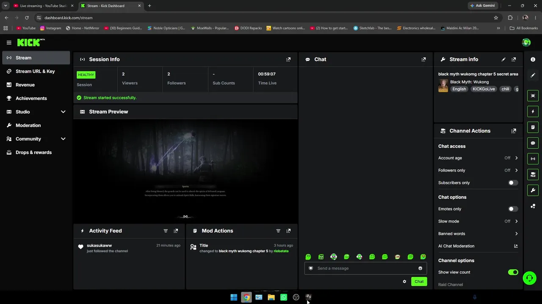Click the Black Myth: Wukong game thumbnail
The image size is (542, 304).
click(443, 86)
